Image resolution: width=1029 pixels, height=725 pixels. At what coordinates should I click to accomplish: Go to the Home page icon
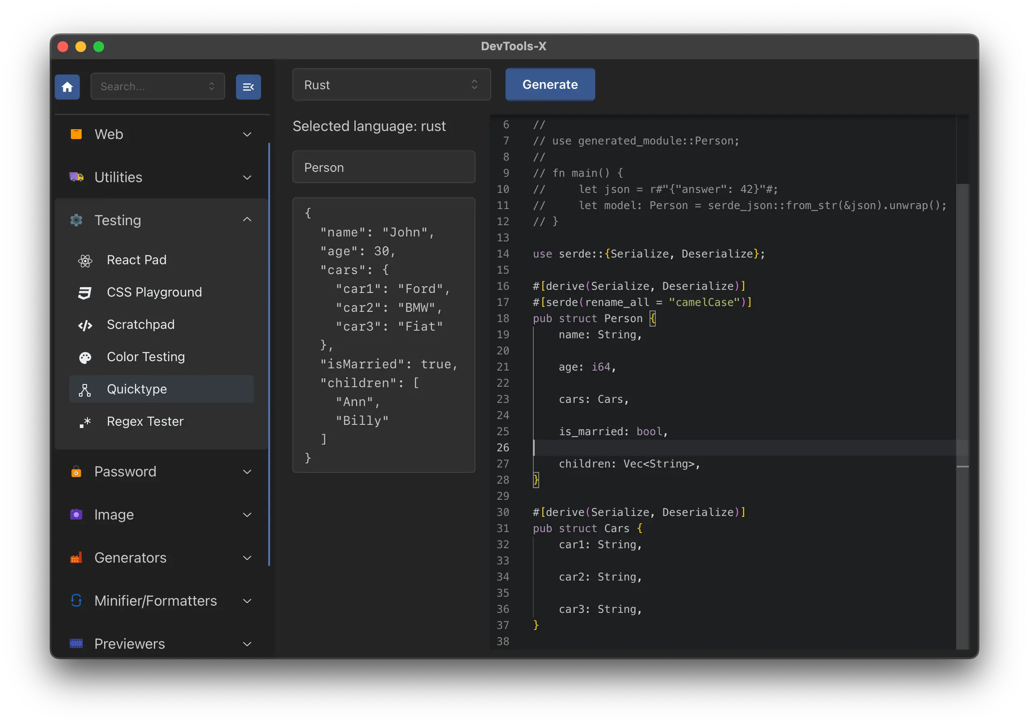(x=67, y=87)
